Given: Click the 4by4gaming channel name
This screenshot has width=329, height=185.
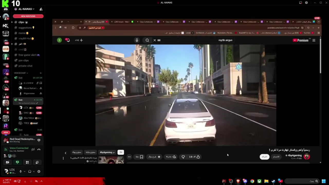Looking at the screenshot, I should click(x=295, y=155).
